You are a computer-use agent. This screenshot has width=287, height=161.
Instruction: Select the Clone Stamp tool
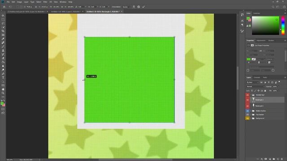pyautogui.click(x=3, y=51)
